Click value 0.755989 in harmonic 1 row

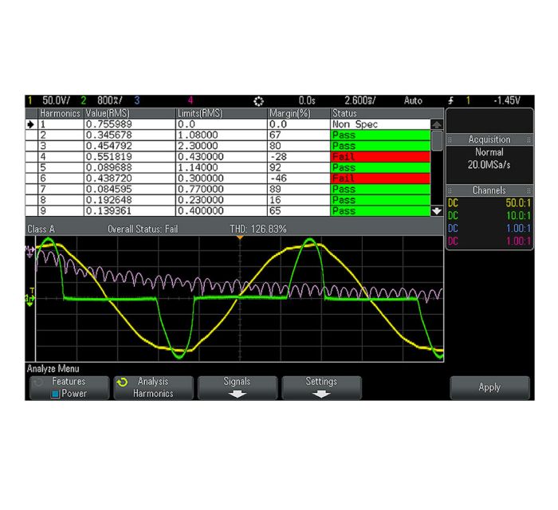[x=109, y=124]
